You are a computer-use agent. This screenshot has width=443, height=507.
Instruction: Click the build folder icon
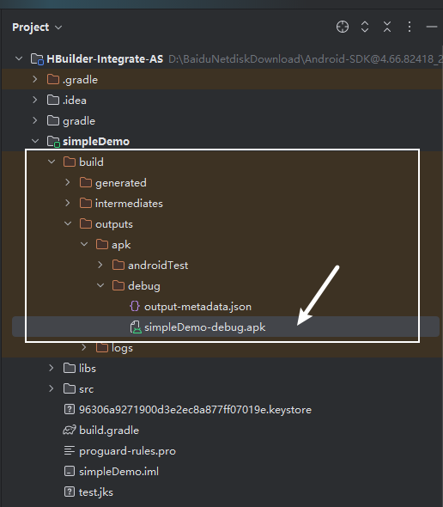[x=70, y=162]
